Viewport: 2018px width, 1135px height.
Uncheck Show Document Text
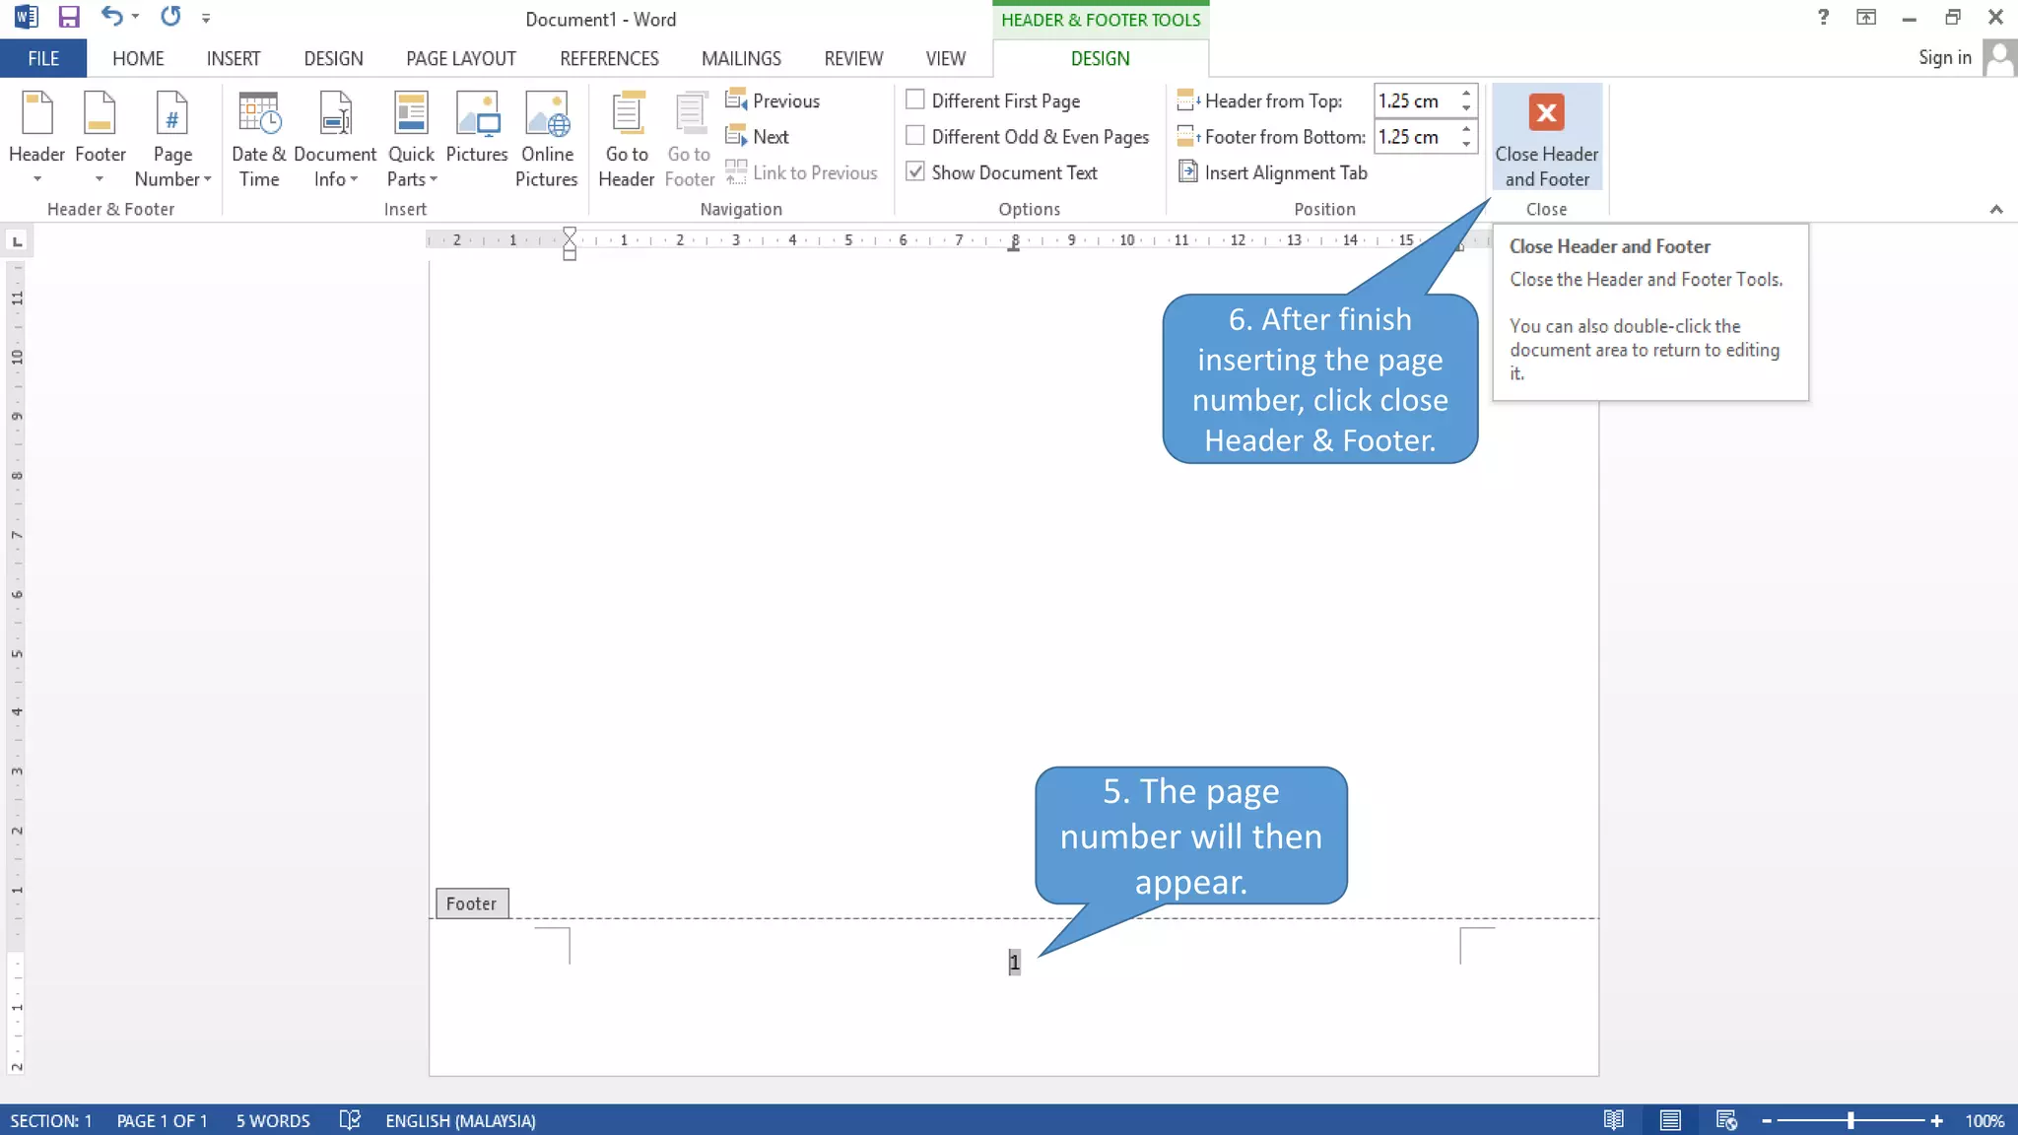[x=915, y=171]
